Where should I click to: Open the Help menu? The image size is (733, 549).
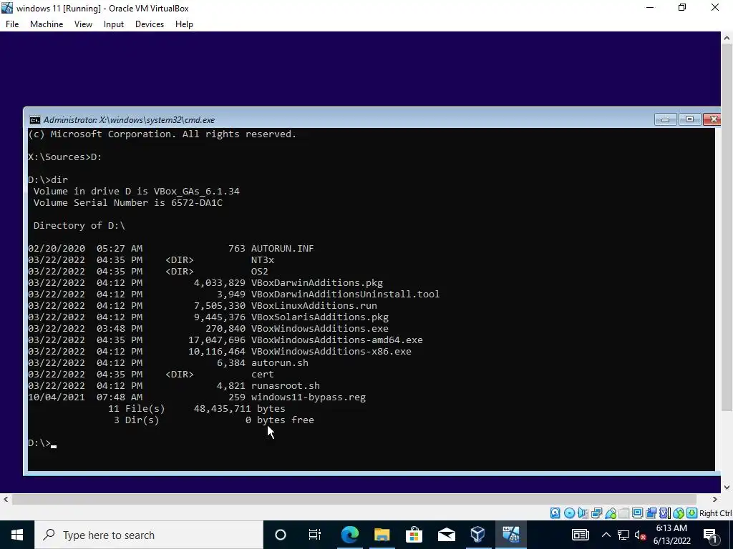click(x=184, y=24)
